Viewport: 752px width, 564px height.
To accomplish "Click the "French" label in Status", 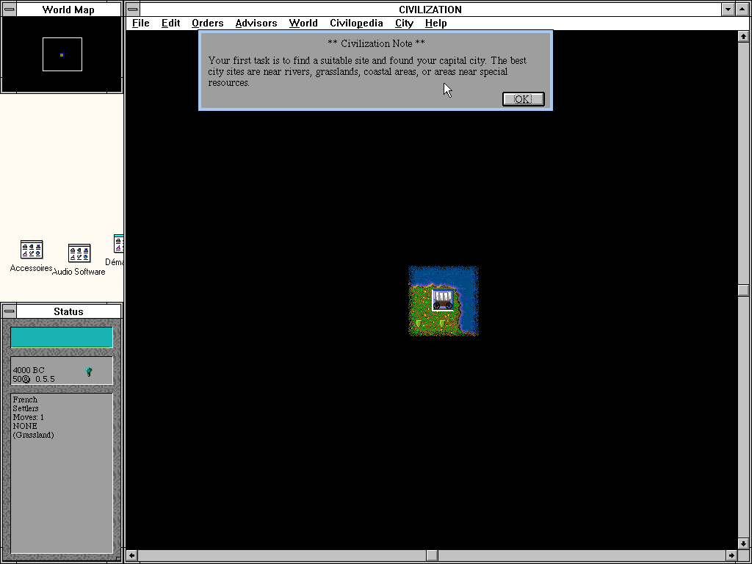I will coord(25,399).
